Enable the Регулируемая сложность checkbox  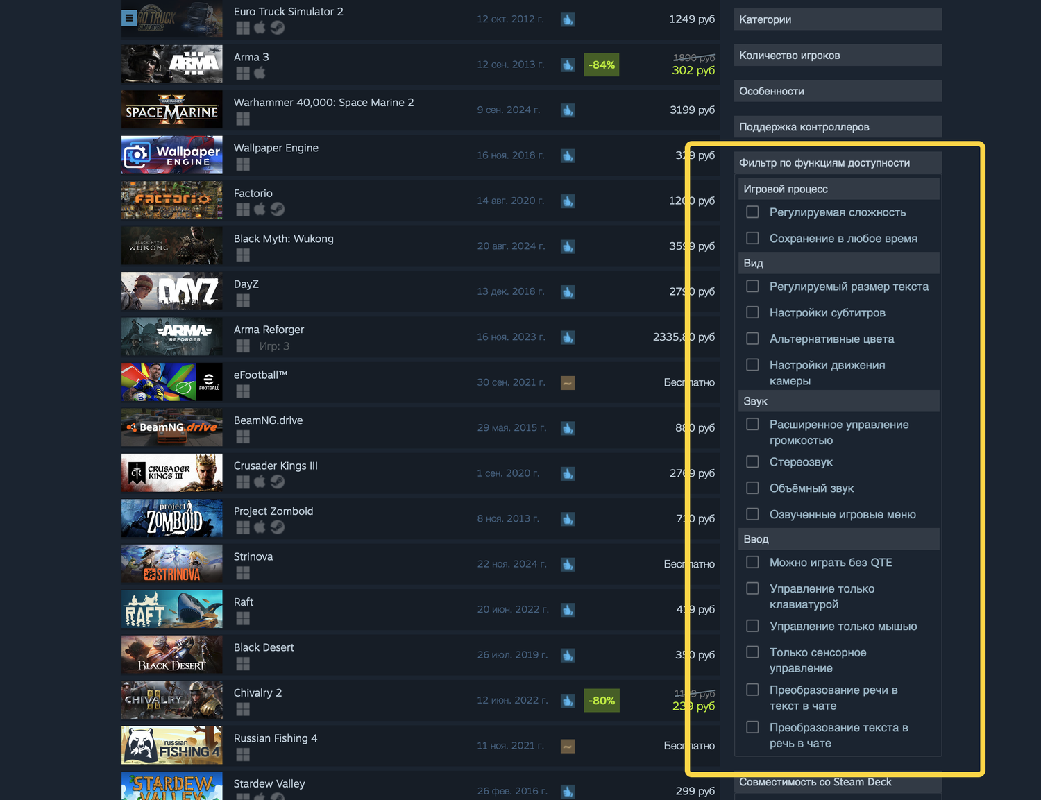(752, 212)
